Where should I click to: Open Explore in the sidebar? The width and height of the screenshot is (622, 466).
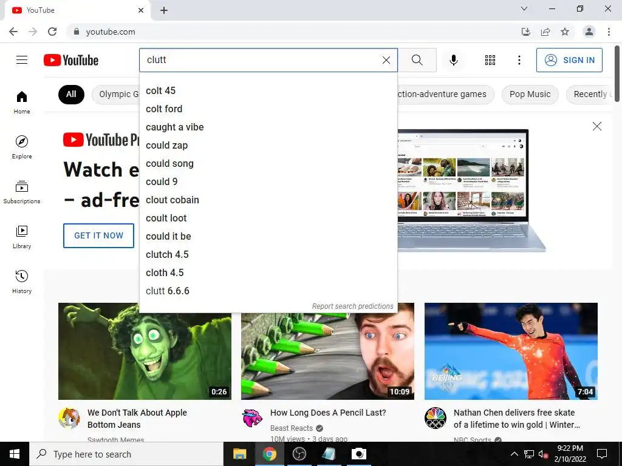pyautogui.click(x=22, y=147)
